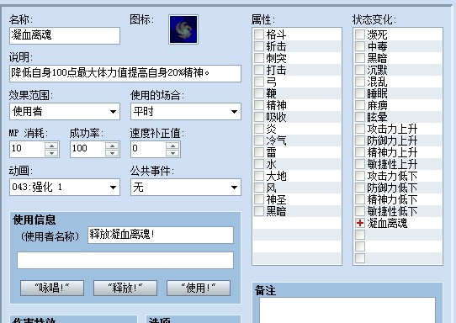Image resolution: width=456 pixels, height=323 pixels.
Task: Expand the 动画 dropdown list
Action: pyautogui.click(x=65, y=187)
